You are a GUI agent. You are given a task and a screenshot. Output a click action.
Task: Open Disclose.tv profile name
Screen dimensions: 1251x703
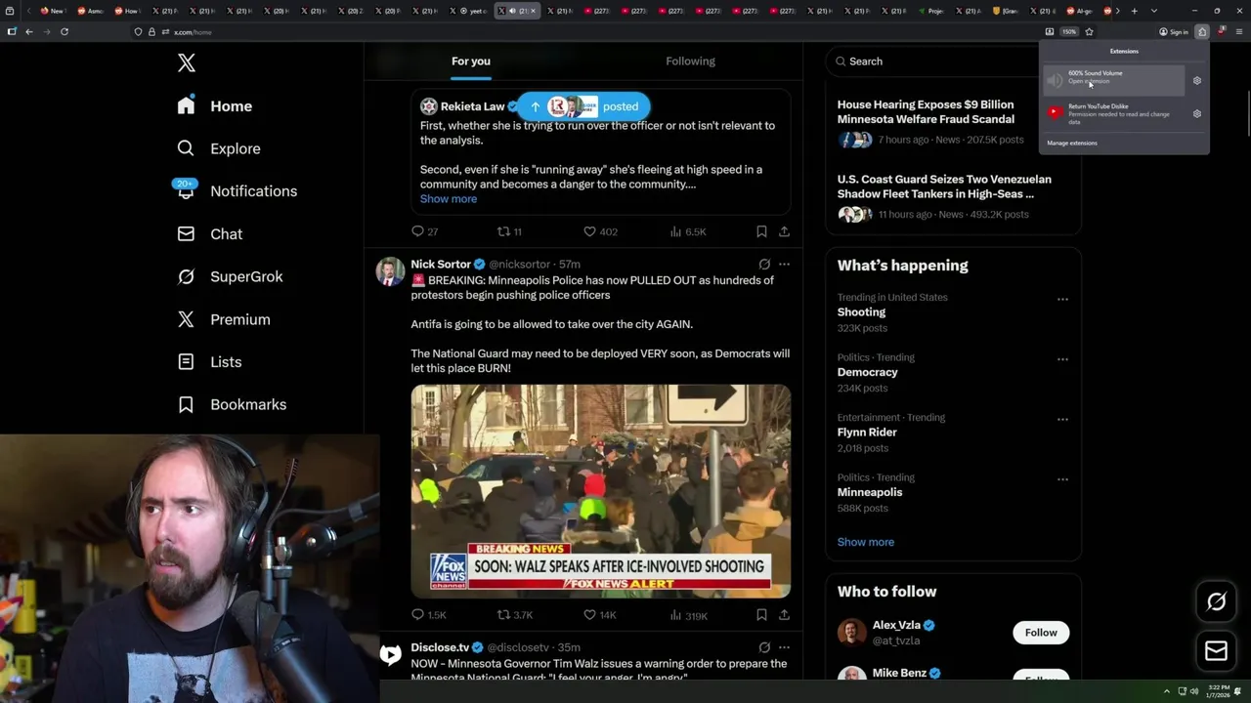pos(440,647)
